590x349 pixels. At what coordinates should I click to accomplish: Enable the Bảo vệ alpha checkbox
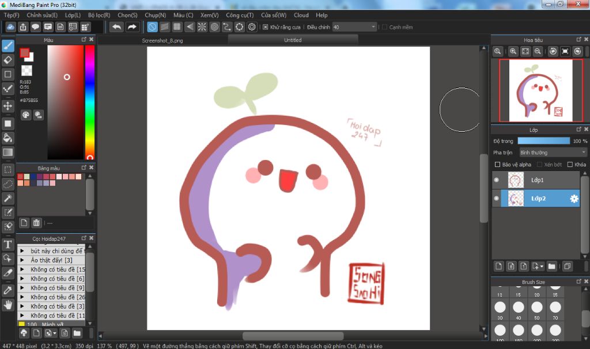(498, 165)
